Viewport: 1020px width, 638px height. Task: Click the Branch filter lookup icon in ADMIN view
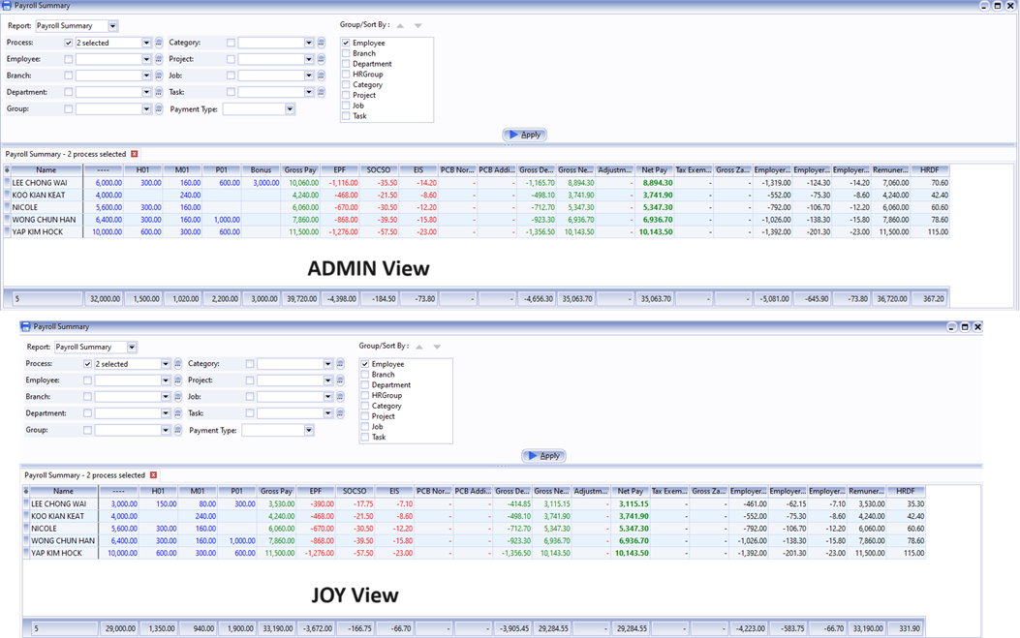[158, 75]
